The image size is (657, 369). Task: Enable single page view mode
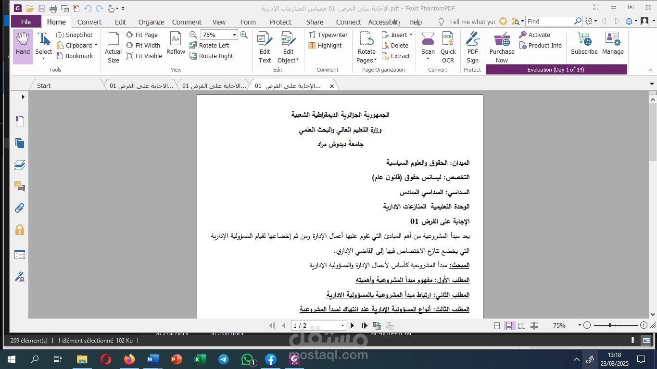(x=497, y=325)
